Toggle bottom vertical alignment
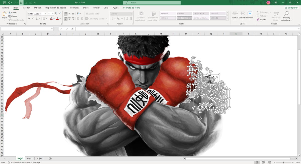Screen dimensions: 301x164 pyautogui.click(x=73, y=14)
